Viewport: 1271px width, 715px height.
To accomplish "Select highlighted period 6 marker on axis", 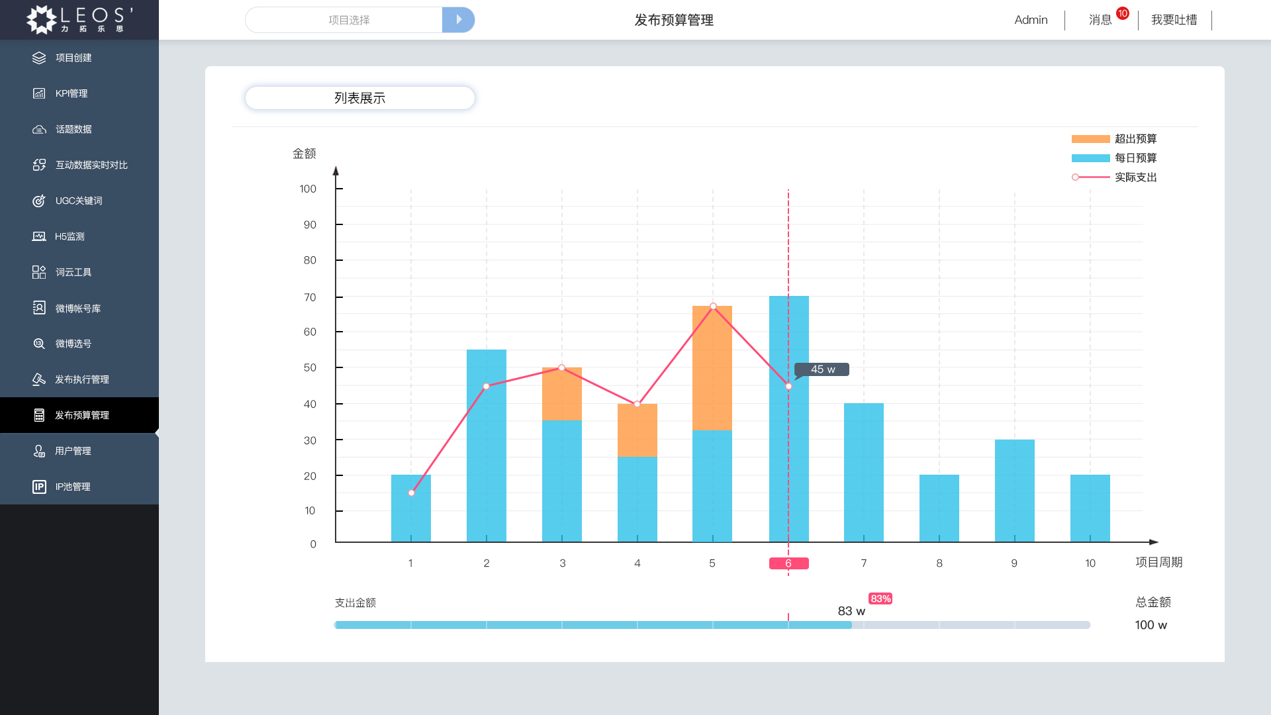I will click(788, 563).
